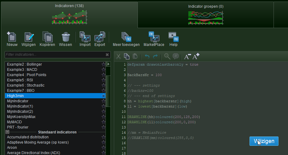
Task: Click the Kopiëren copy indicator icon
Action: [x=47, y=37]
